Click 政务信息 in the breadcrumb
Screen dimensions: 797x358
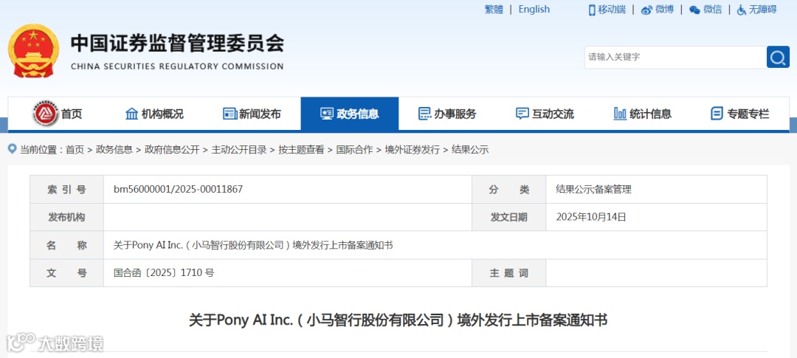click(x=114, y=150)
